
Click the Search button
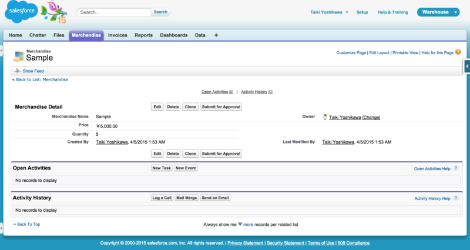pos(160,12)
